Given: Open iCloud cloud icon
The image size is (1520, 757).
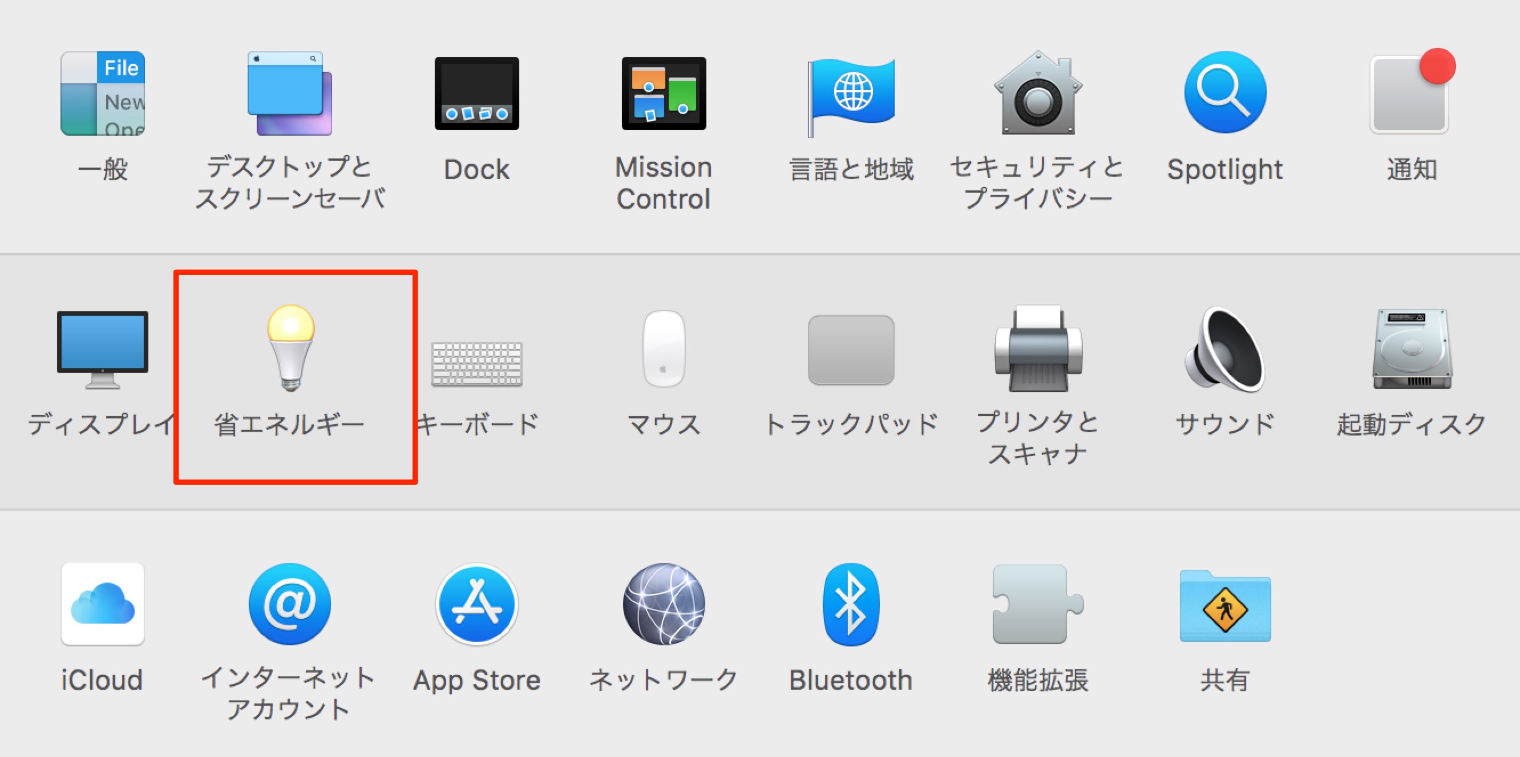Looking at the screenshot, I should 103,604.
